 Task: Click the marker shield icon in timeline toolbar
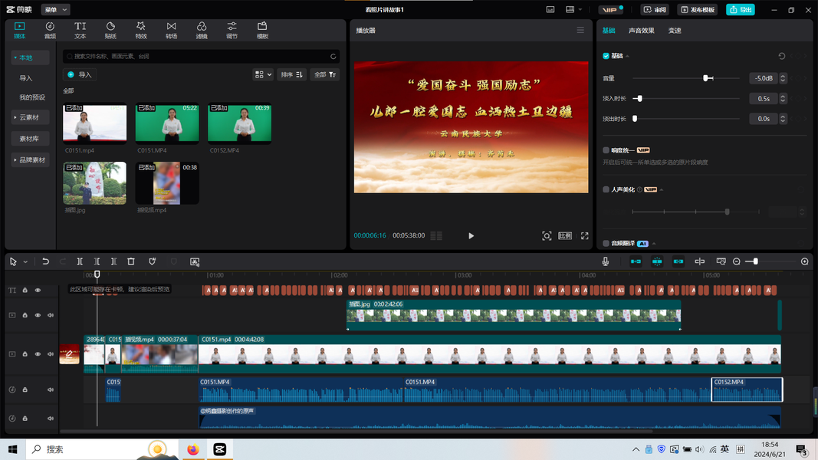coord(153,261)
